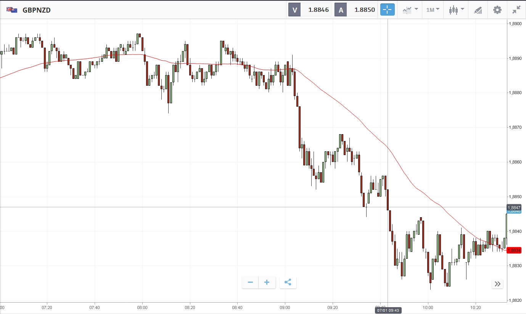The height and width of the screenshot is (314, 526).
Task: Zoom out with the minus button
Action: click(250, 282)
